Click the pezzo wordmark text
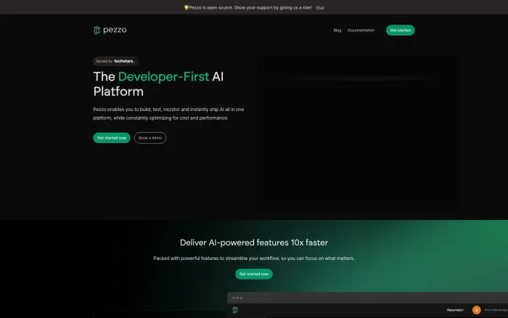 (x=115, y=30)
